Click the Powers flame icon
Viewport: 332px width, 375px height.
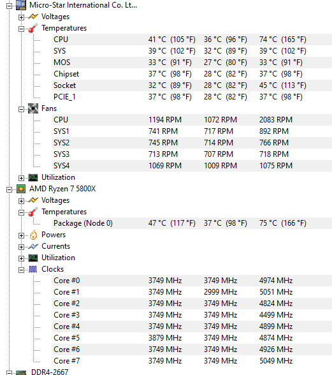coord(33,235)
